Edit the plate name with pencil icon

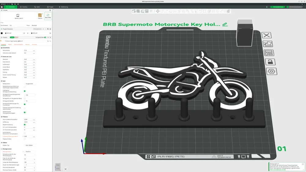point(225,24)
